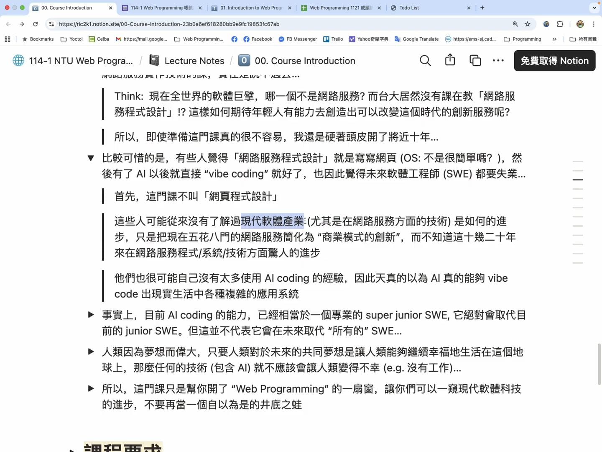Open the bookmarks overflow chevron
Viewport: 602px width, 452px height.
554,39
